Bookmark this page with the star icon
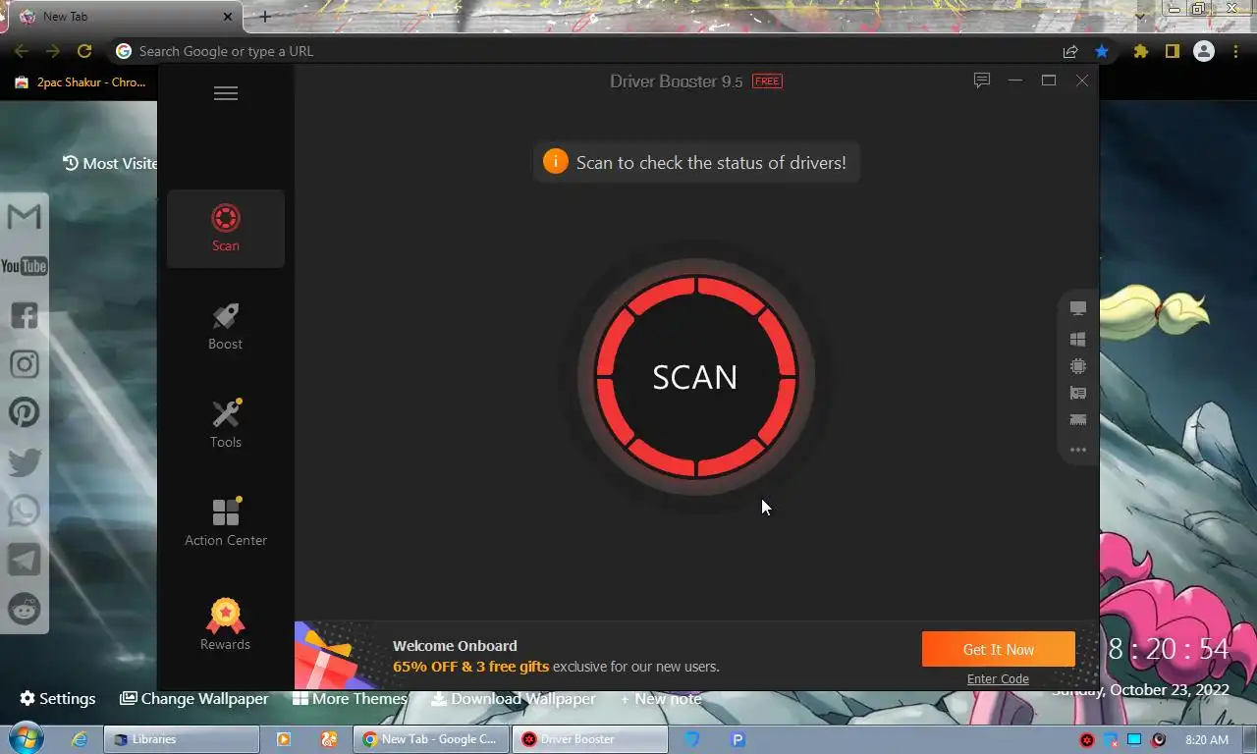 pos(1102,51)
